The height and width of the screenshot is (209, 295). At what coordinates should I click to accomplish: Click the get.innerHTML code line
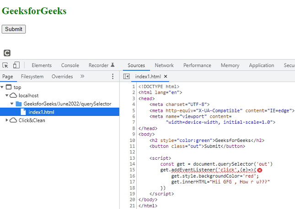[x=220, y=182]
